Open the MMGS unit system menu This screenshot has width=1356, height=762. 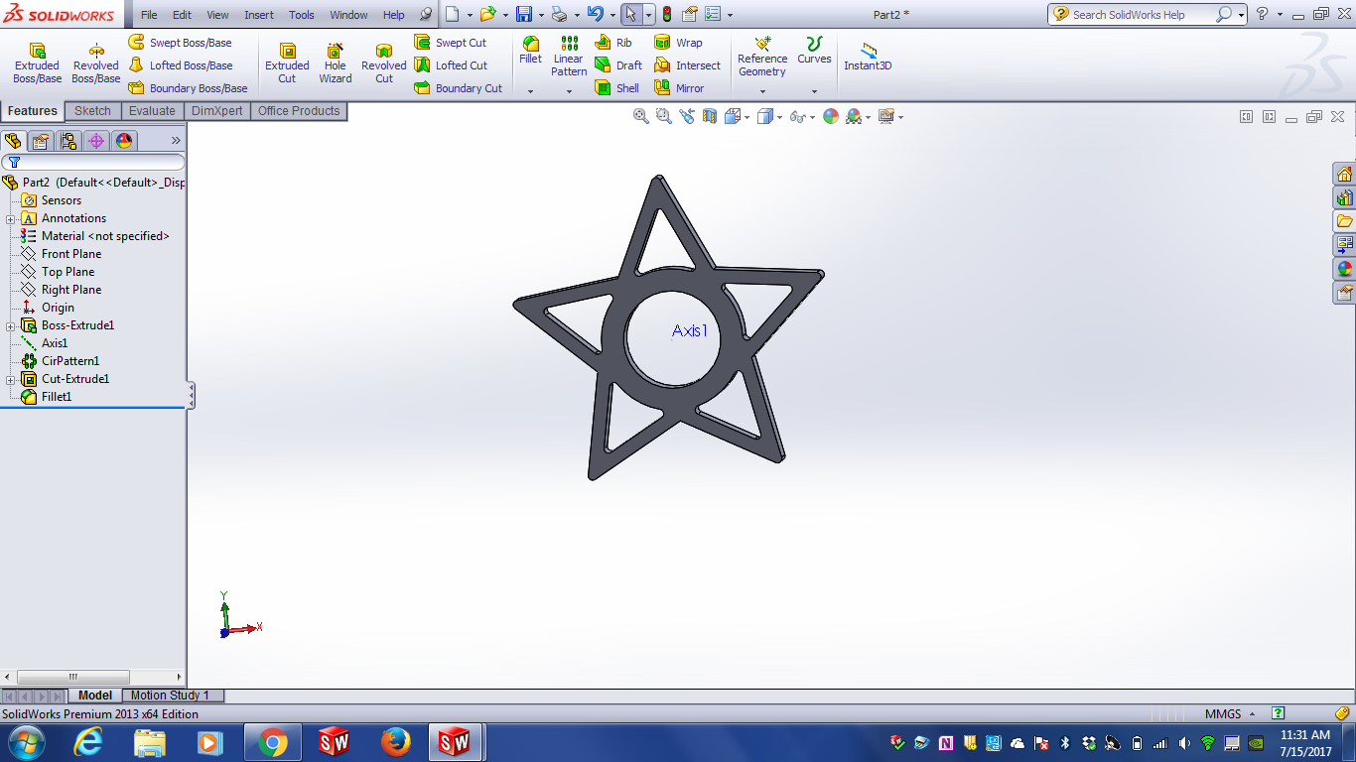click(1230, 713)
